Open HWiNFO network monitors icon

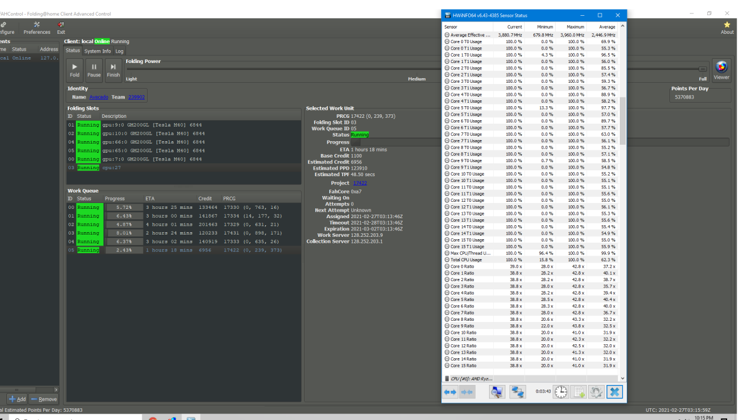518,392
